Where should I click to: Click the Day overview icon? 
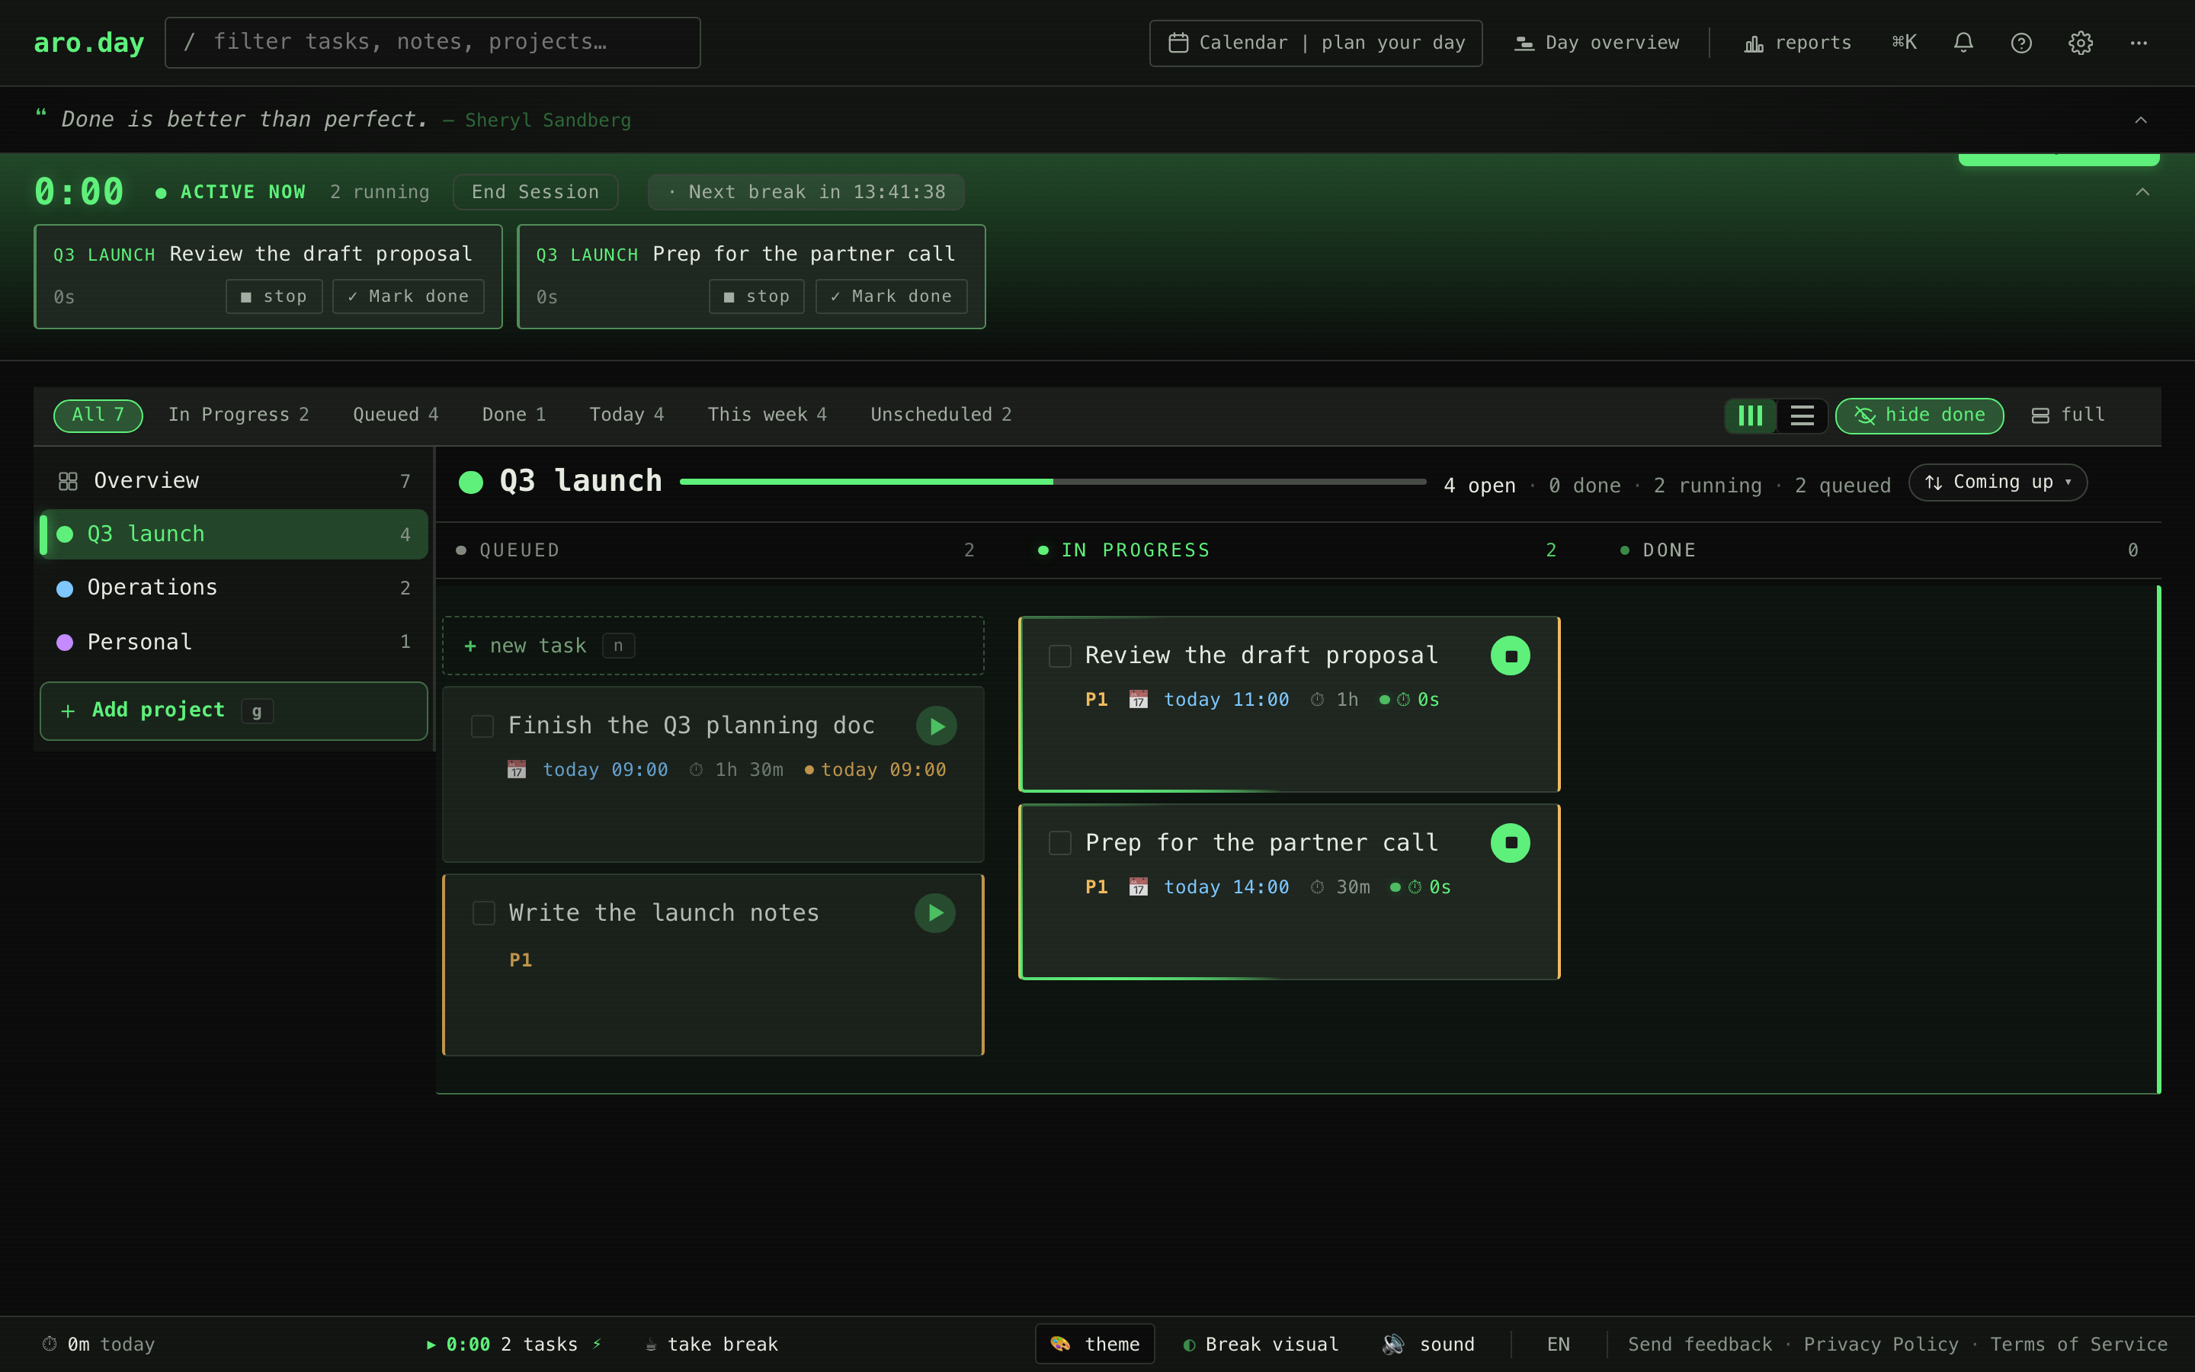(1524, 43)
